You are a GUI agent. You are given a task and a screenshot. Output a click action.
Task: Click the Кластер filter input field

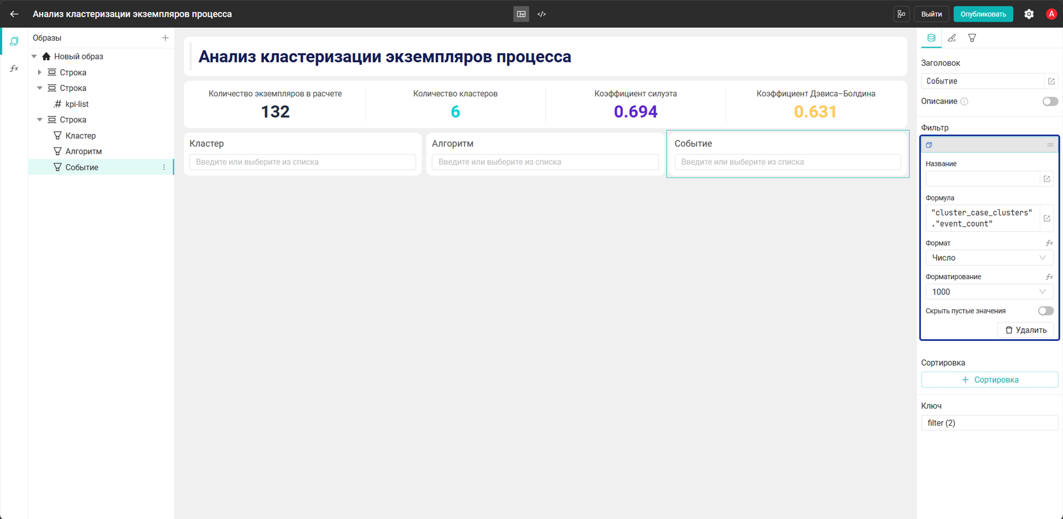pyautogui.click(x=303, y=162)
